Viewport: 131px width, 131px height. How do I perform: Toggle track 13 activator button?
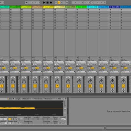(x=123, y=86)
